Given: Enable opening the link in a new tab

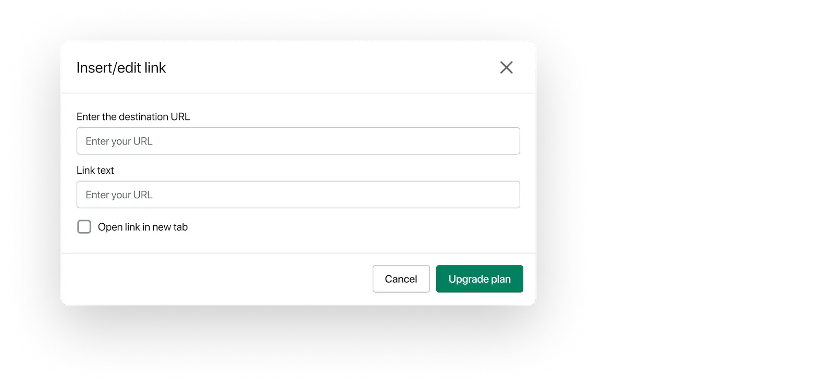Looking at the screenshot, I should point(84,227).
